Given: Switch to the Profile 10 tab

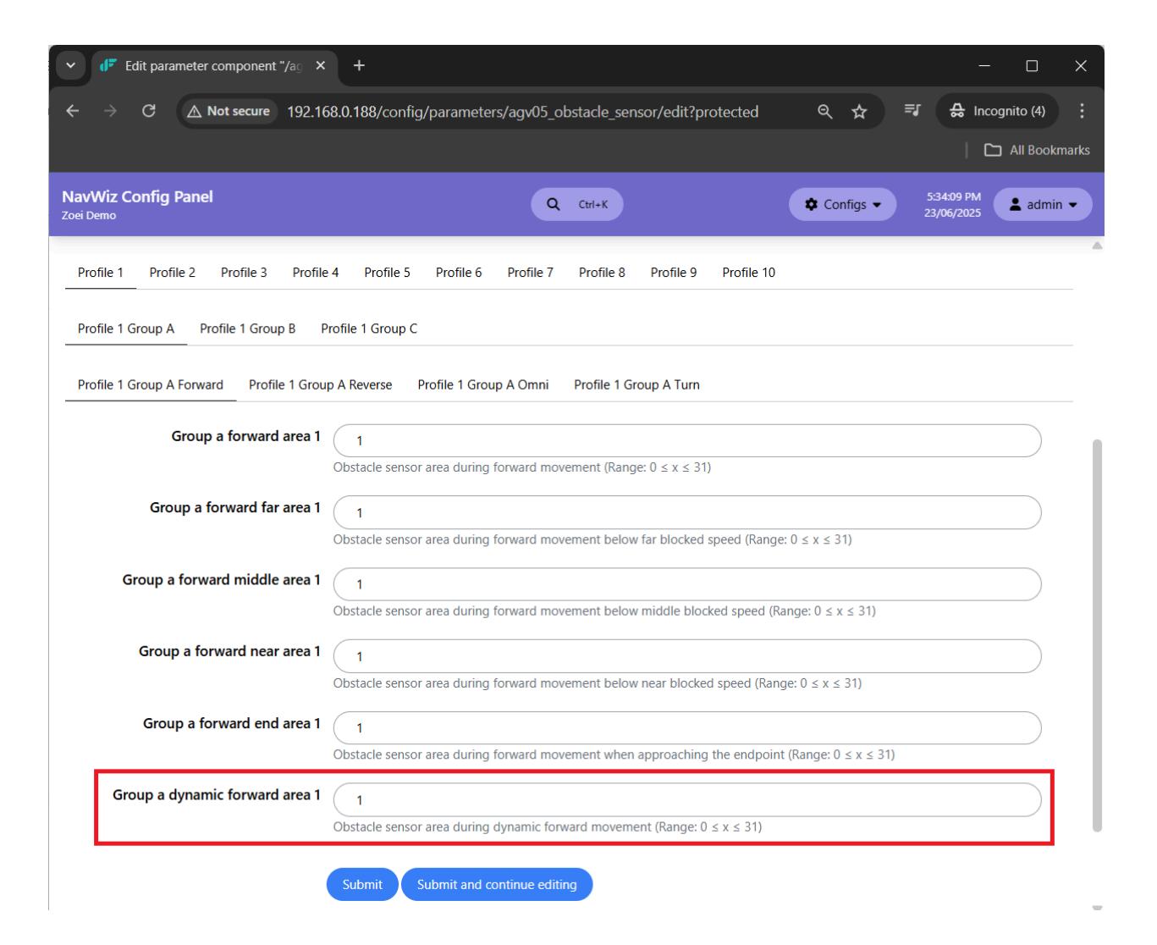Looking at the screenshot, I should (x=748, y=273).
